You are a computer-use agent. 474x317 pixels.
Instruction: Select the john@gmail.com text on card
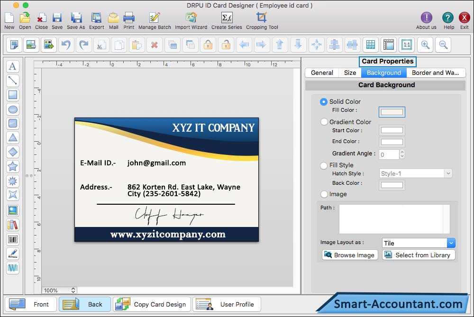(156, 163)
